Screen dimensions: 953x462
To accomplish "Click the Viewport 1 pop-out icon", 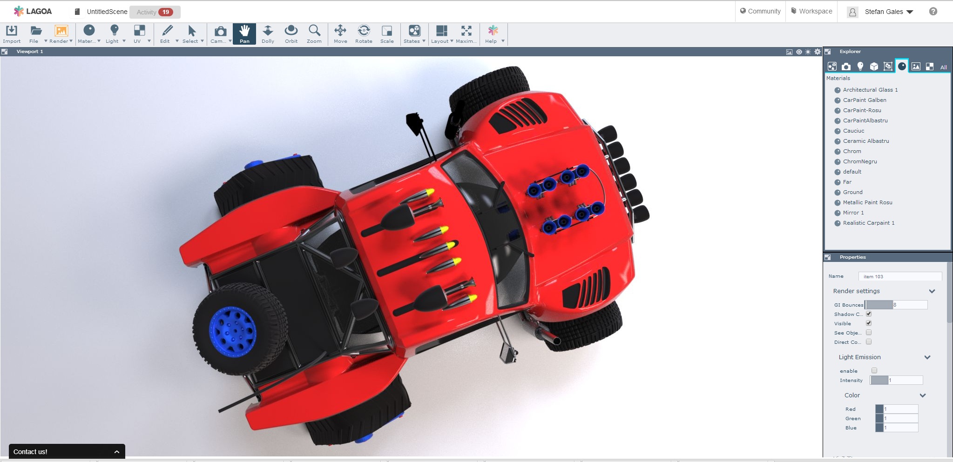I will pos(4,52).
